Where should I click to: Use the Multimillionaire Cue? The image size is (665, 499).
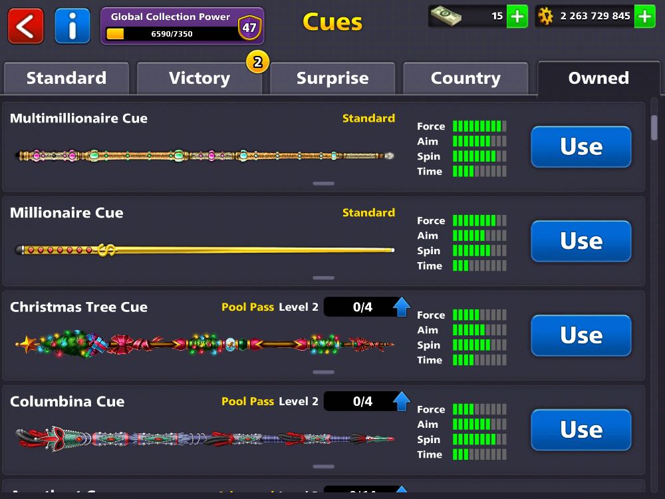click(581, 147)
